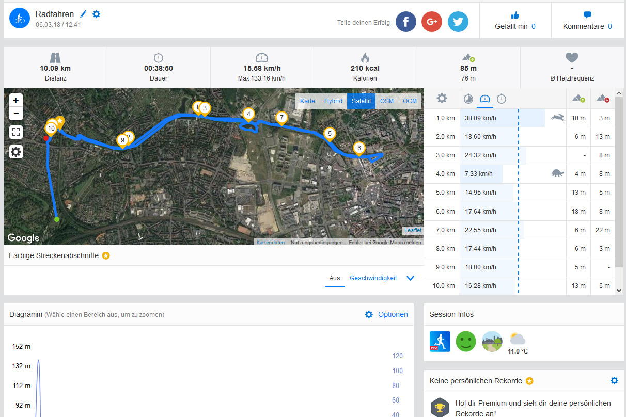
Task: Open personal records settings gear
Action: point(614,380)
